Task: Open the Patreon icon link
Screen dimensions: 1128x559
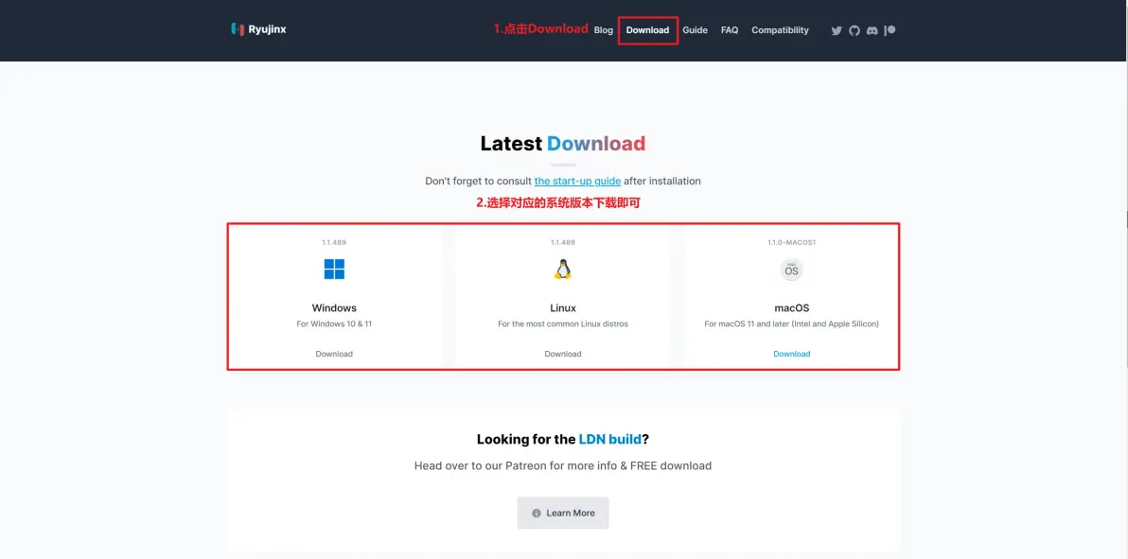Action: [890, 30]
